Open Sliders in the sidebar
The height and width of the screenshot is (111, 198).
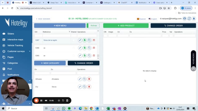click(x=11, y=34)
